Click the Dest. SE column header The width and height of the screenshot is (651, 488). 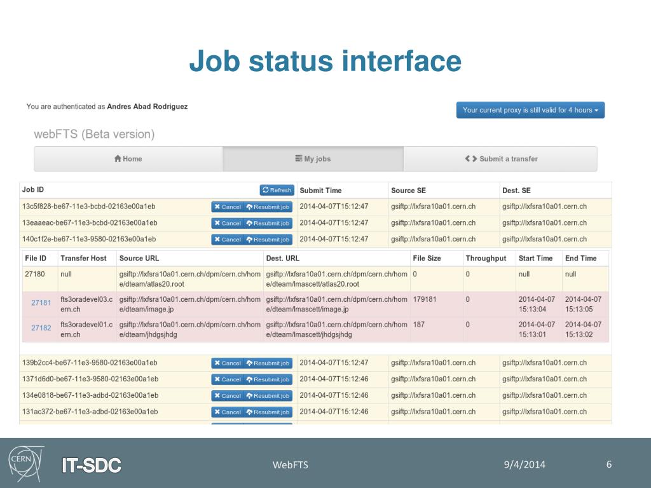[516, 191]
